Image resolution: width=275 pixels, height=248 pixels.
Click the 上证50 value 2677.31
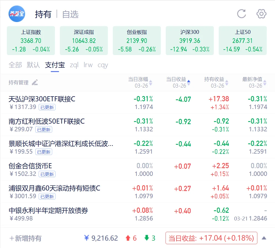[x=242, y=41]
